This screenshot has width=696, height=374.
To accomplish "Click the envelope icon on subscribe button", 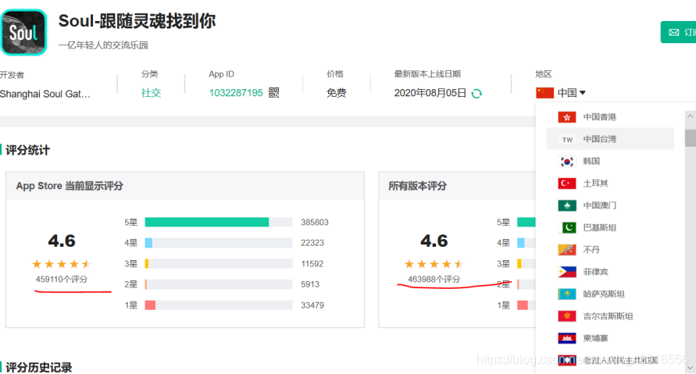I will [674, 32].
